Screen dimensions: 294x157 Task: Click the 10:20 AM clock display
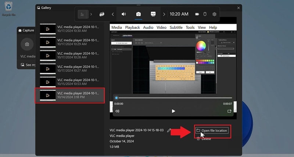click(179, 14)
